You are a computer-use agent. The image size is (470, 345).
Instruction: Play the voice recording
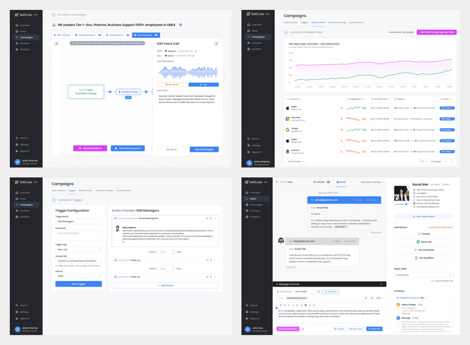[x=203, y=85]
